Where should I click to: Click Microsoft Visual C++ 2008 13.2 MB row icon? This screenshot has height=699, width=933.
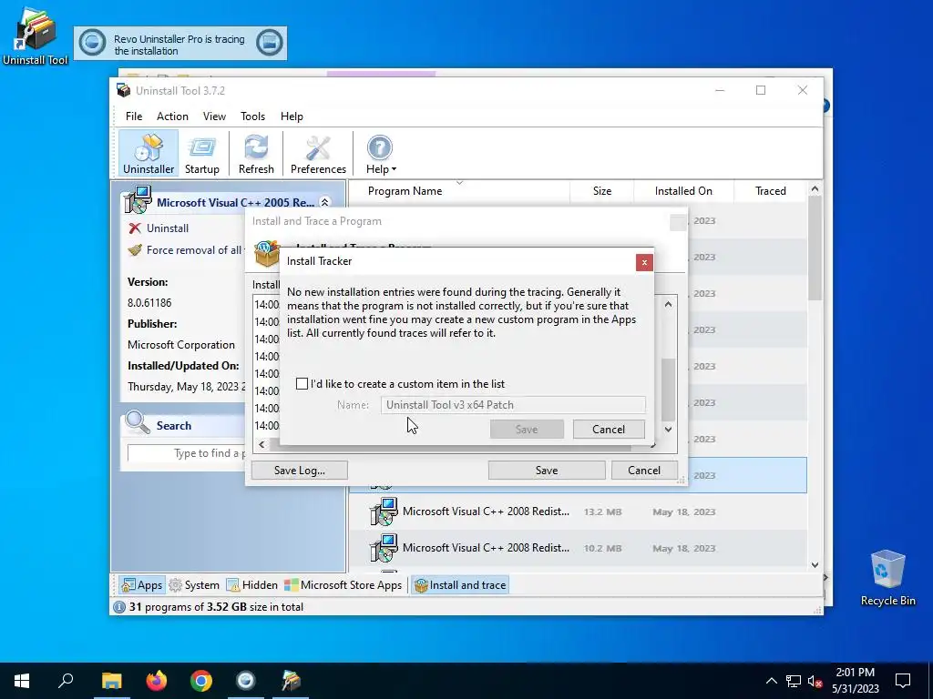[384, 512]
